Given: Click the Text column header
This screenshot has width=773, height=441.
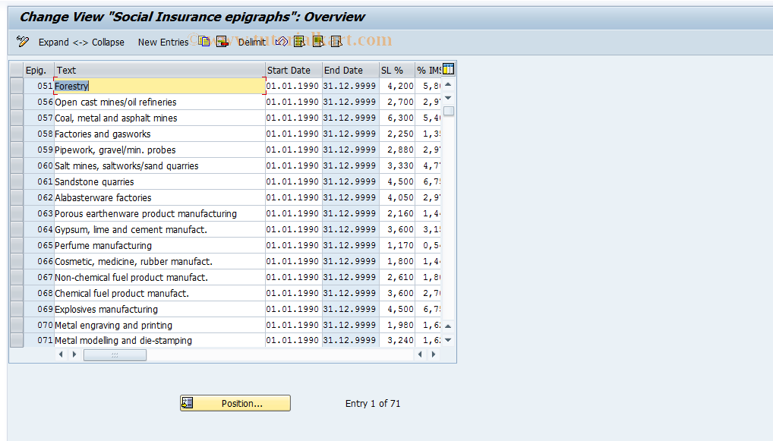Looking at the screenshot, I should [x=159, y=70].
